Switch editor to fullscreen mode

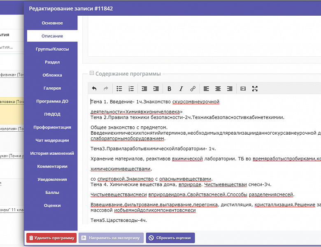(255, 89)
